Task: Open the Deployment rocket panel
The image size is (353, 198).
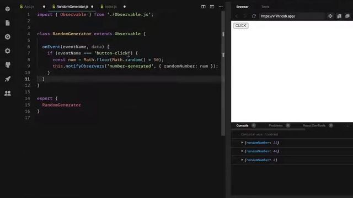Action: (x=8, y=79)
